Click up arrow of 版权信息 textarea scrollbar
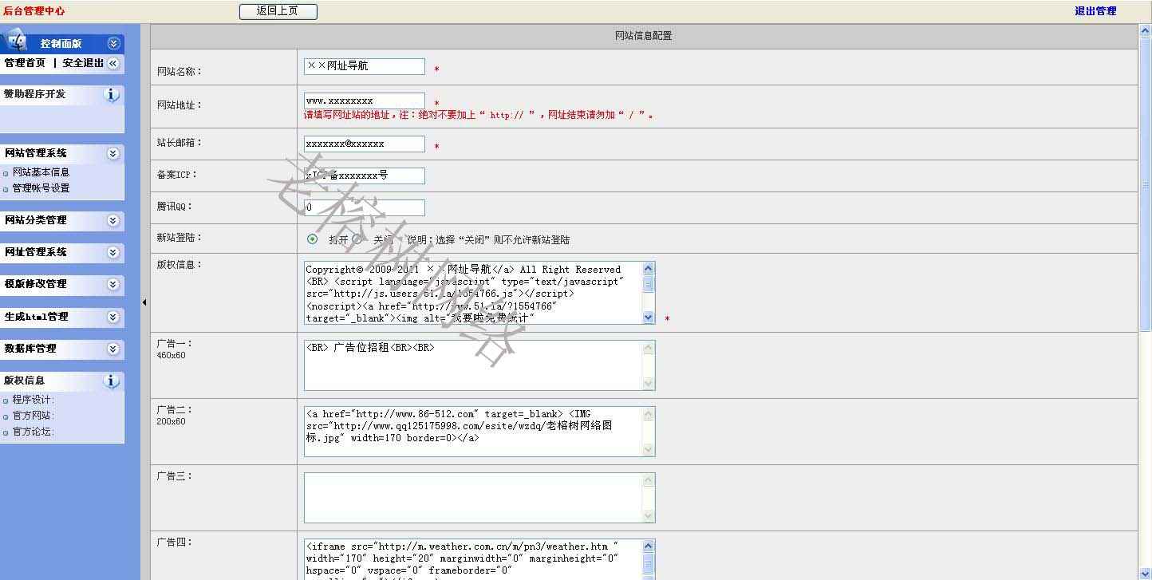This screenshot has width=1152, height=580. pos(648,269)
